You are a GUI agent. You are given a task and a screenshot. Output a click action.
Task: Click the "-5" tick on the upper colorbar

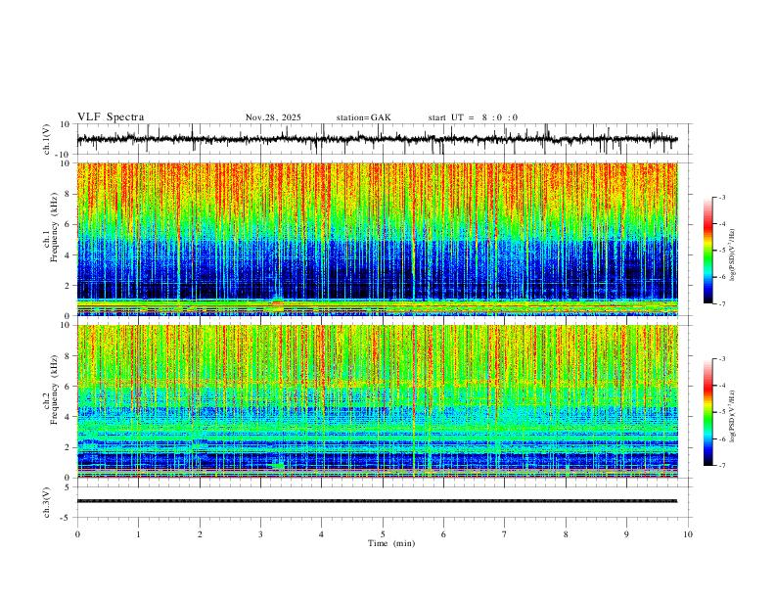[x=721, y=251]
